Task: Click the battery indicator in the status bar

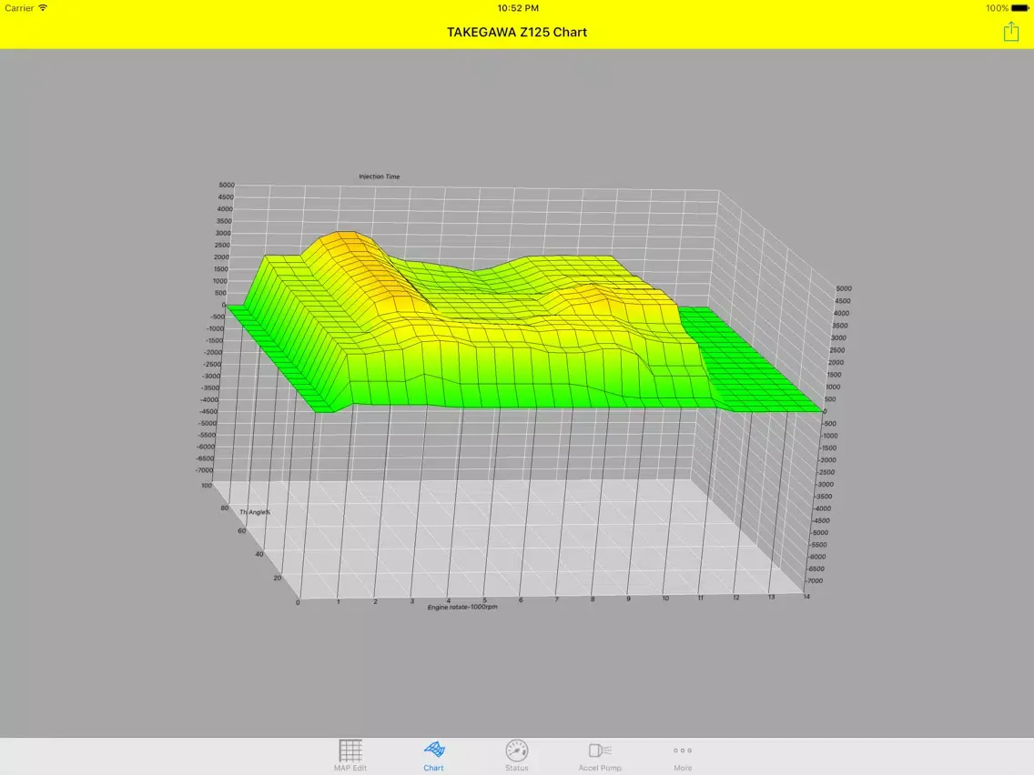Action: click(1019, 8)
